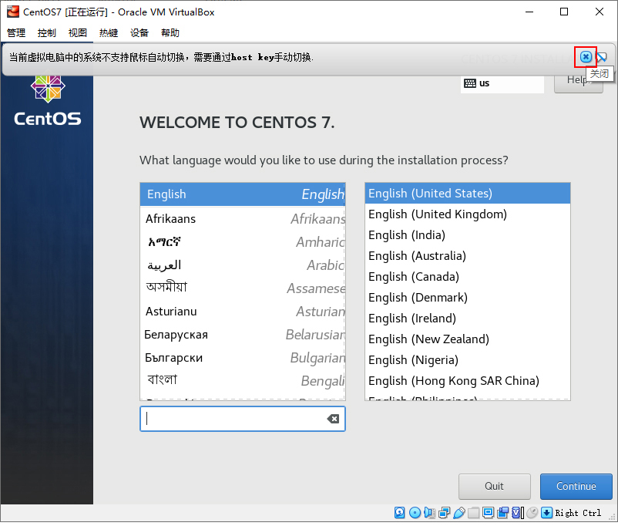Dismiss the host key notification message
618x526 pixels.
[586, 56]
